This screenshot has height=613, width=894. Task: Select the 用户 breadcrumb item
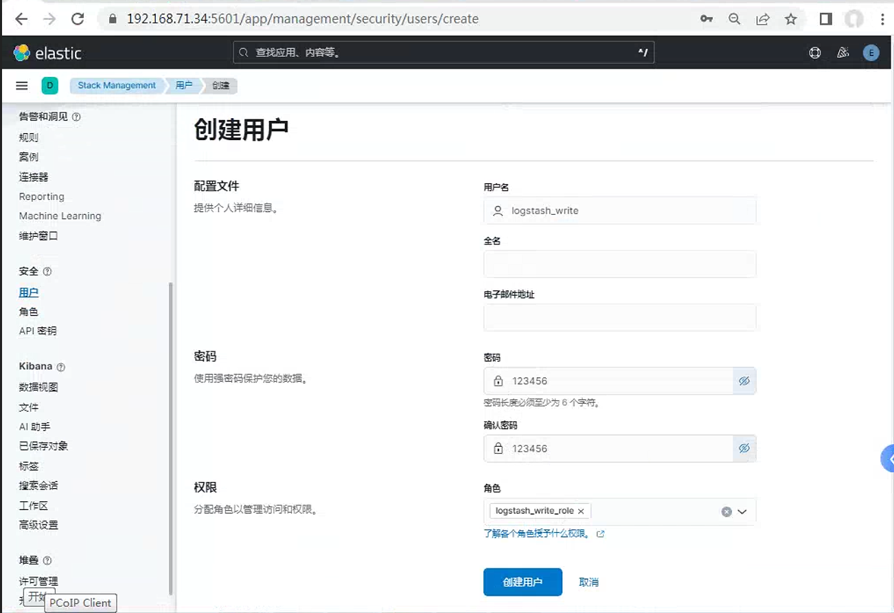coord(184,86)
